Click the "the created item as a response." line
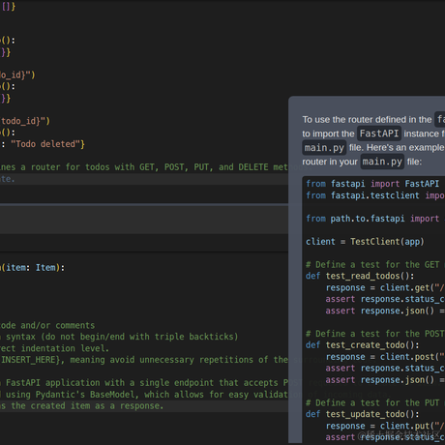 click(x=81, y=405)
